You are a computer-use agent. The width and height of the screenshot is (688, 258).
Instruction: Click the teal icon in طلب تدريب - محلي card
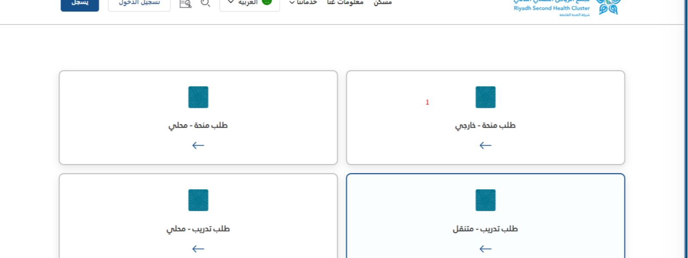(x=198, y=200)
